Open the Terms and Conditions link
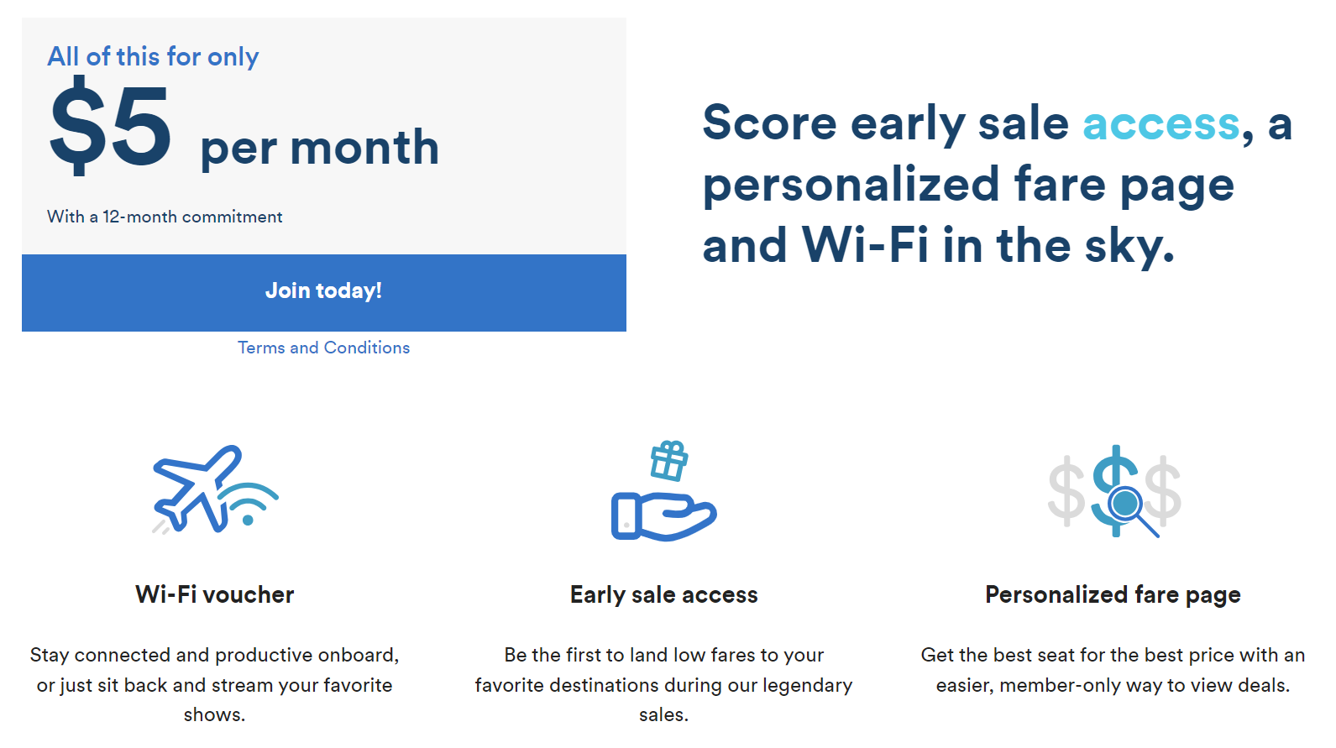This screenshot has width=1336, height=748. tap(324, 348)
